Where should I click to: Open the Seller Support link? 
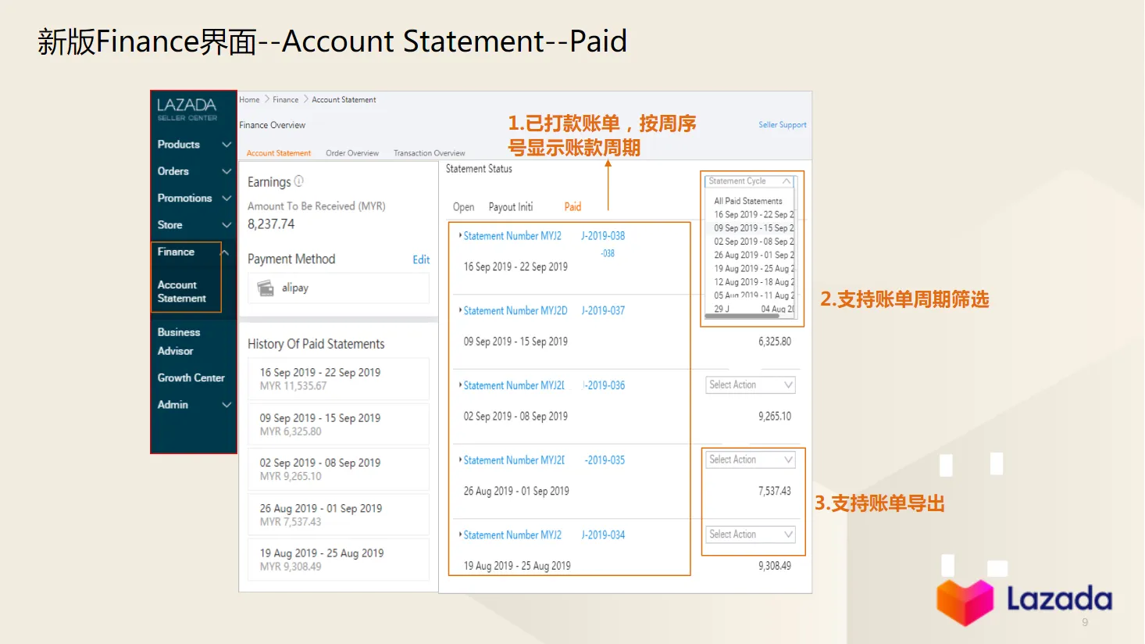[782, 124]
